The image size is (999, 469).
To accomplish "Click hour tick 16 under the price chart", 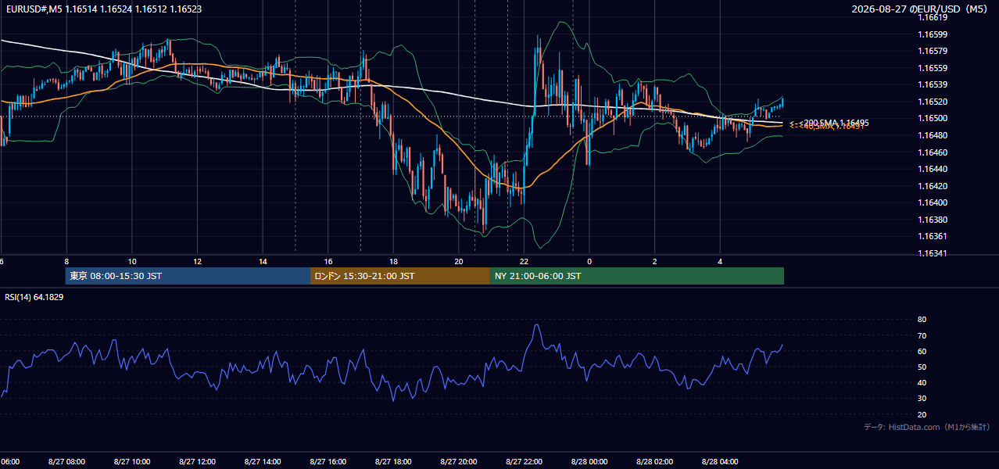I will 328,262.
